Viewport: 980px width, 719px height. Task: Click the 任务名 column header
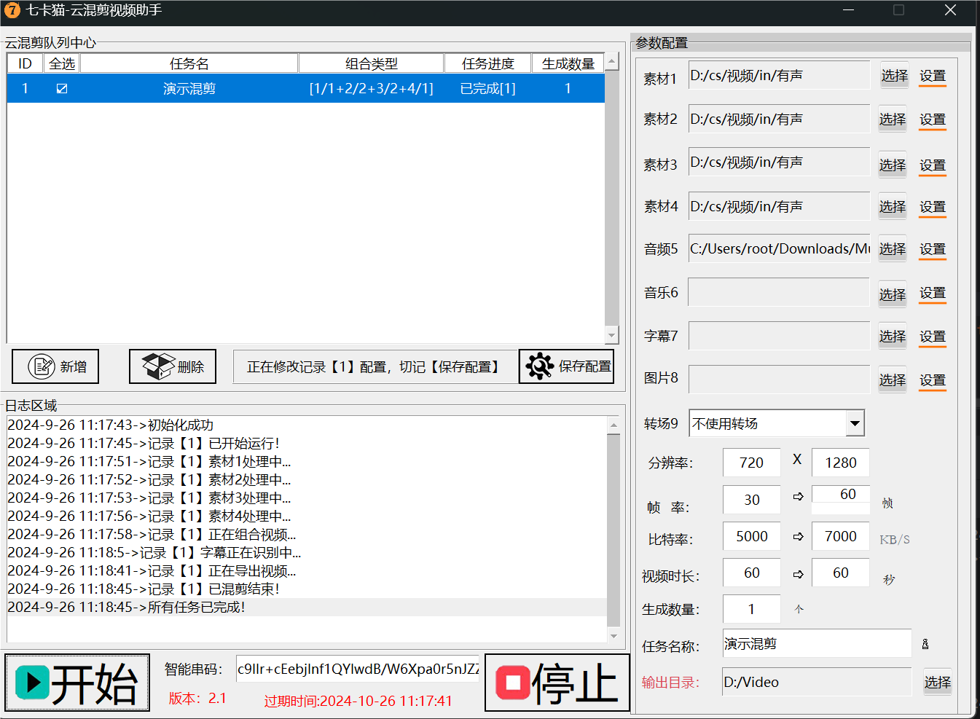point(189,63)
